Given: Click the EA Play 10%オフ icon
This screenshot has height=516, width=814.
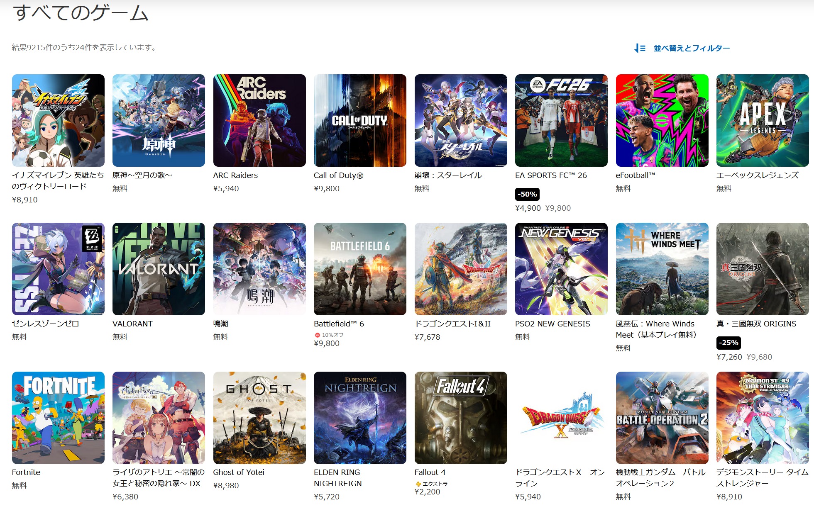Looking at the screenshot, I should tap(318, 335).
